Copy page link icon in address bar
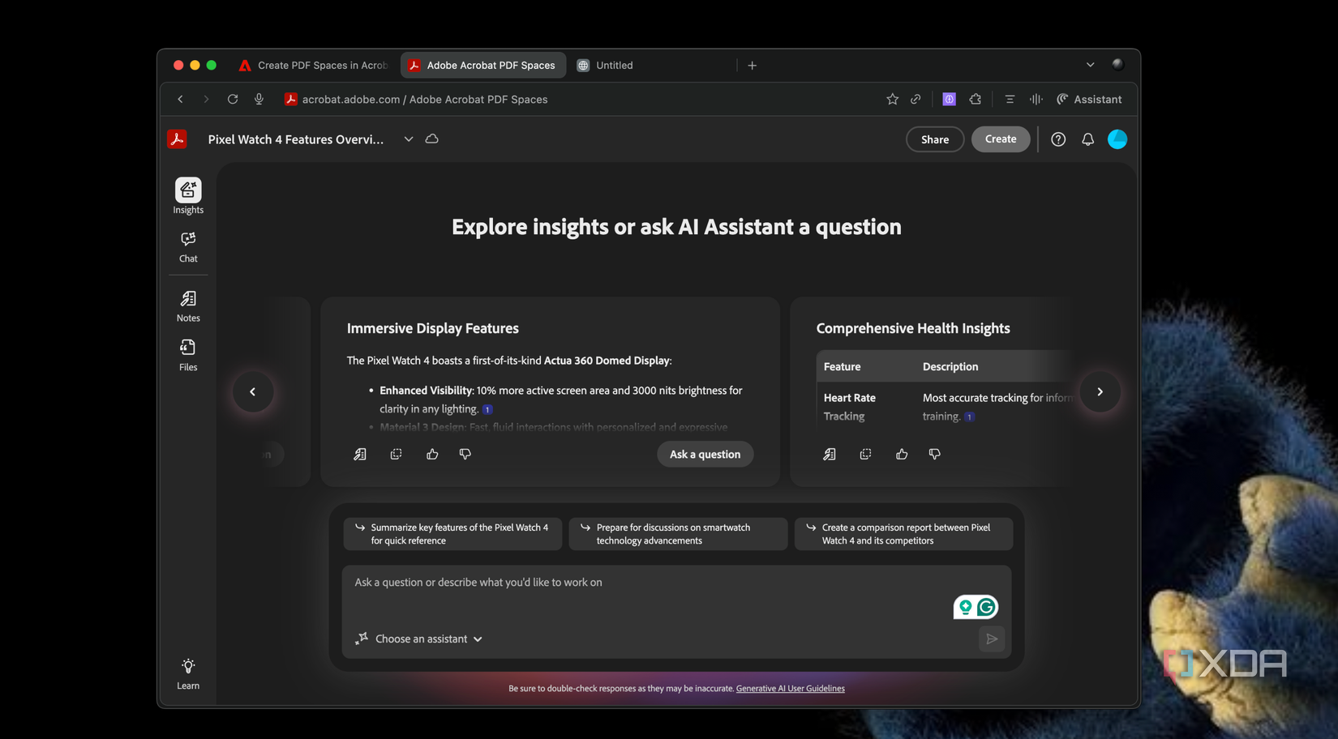 [916, 99]
